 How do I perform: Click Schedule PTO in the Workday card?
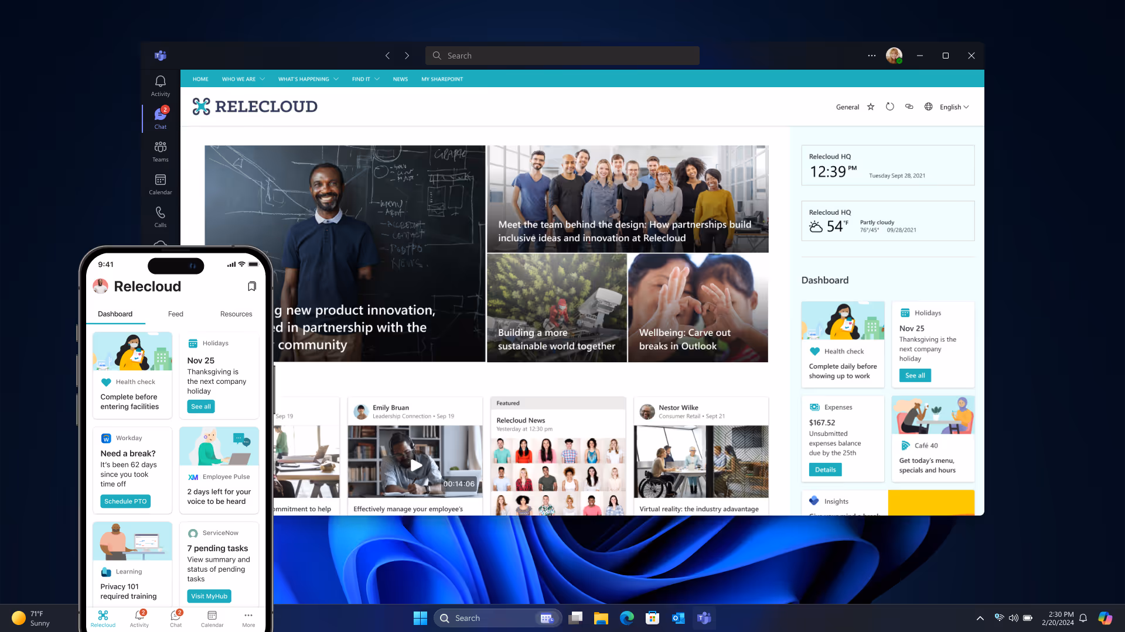tap(125, 501)
